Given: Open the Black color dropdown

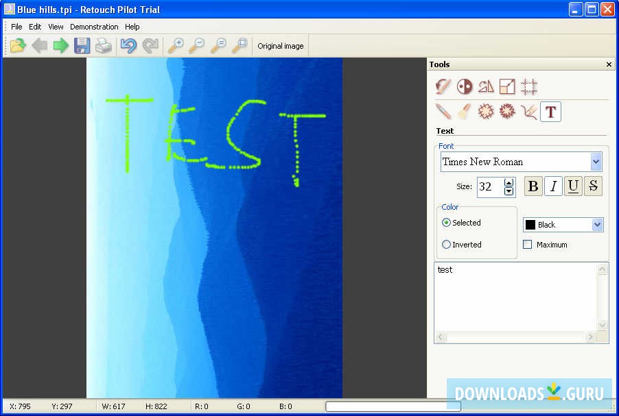Looking at the screenshot, I should click(x=597, y=225).
